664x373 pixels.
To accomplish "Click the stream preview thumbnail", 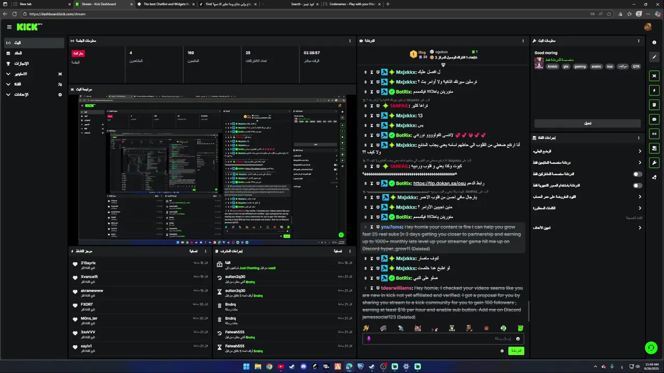I will pyautogui.click(x=212, y=169).
